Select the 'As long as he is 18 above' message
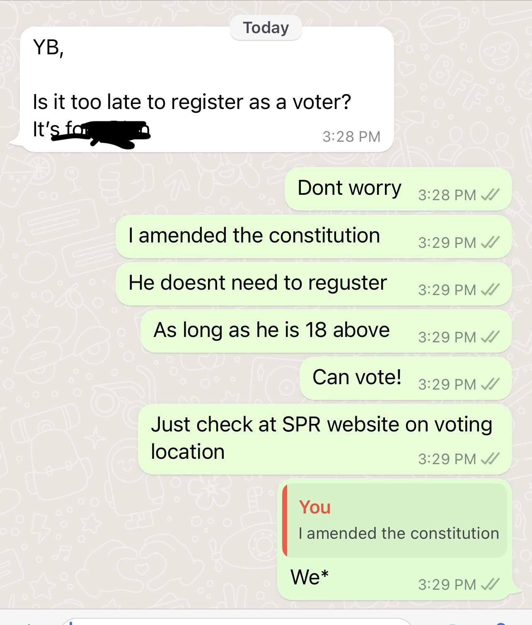Viewport: 532px width, 625px height. pos(326,331)
